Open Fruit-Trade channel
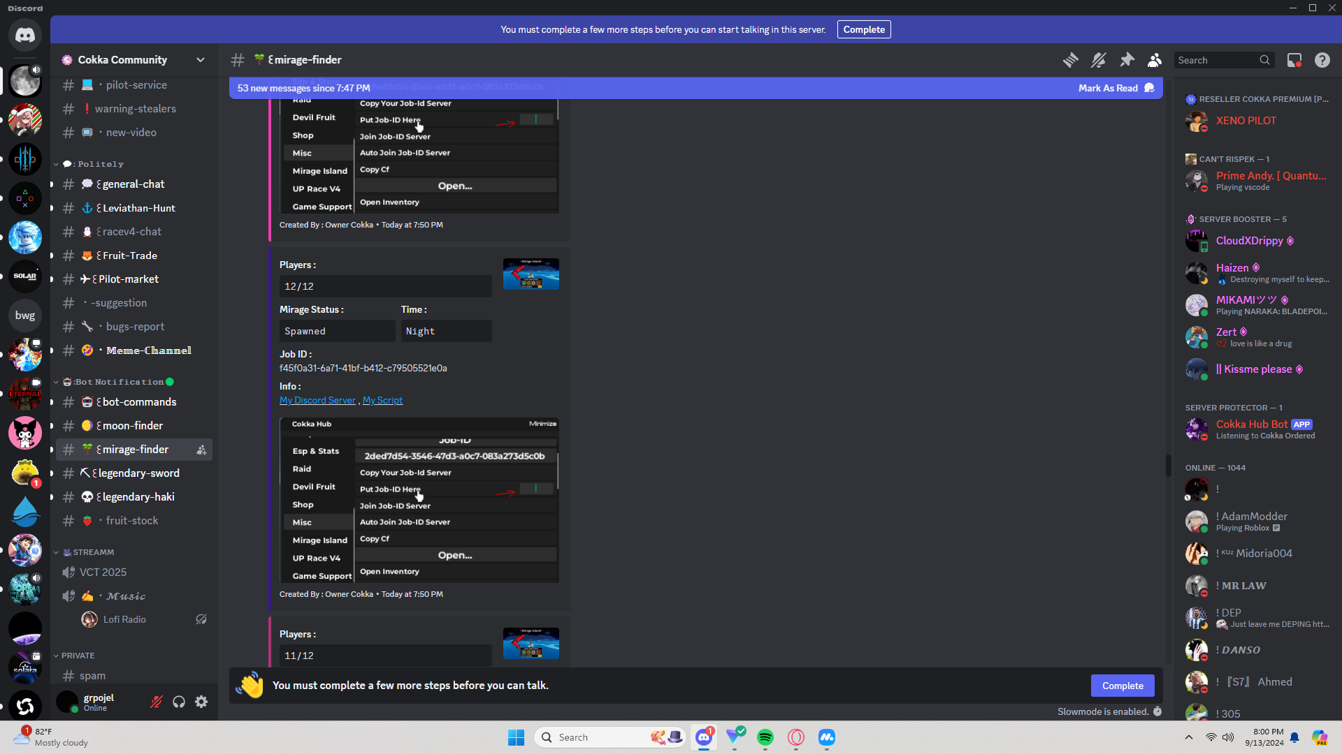This screenshot has height=754, width=1342. (x=134, y=256)
